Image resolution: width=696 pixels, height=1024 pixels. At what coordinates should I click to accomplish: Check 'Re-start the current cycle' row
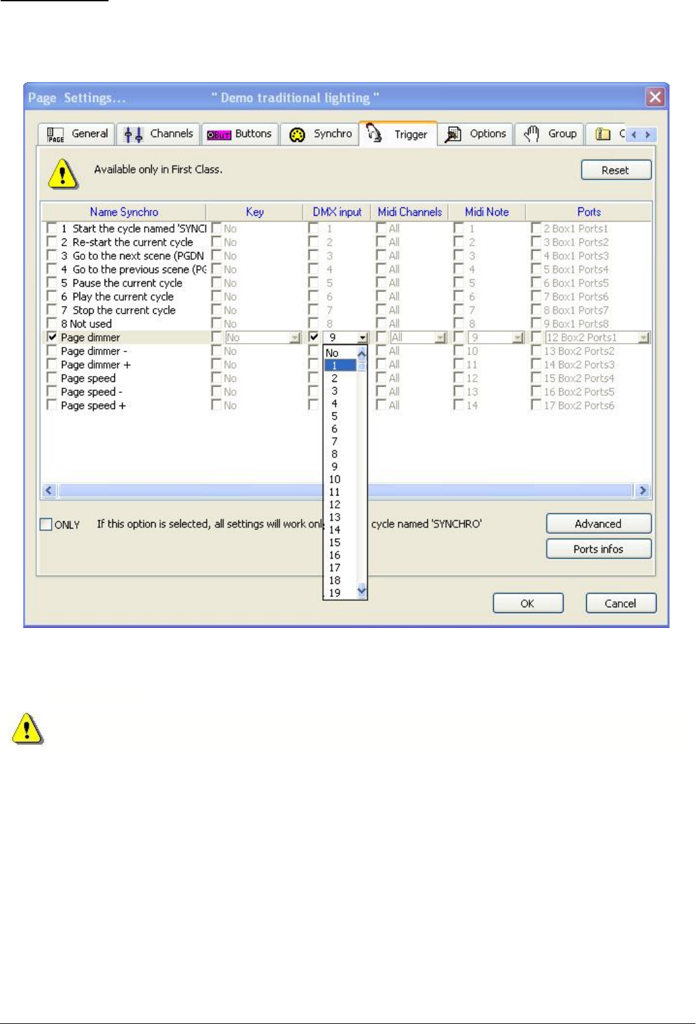click(x=52, y=242)
